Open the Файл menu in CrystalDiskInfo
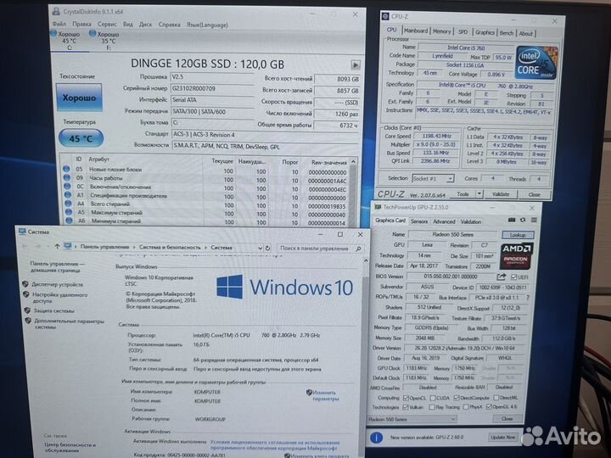The width and height of the screenshot is (611, 458). pos(59,24)
